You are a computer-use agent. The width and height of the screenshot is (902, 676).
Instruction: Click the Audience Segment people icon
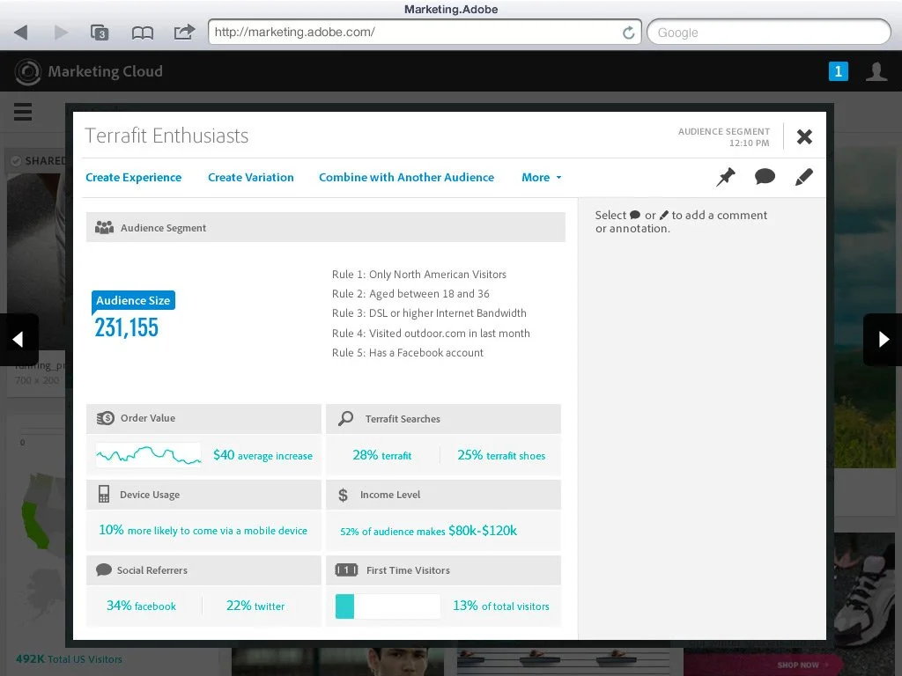click(104, 228)
